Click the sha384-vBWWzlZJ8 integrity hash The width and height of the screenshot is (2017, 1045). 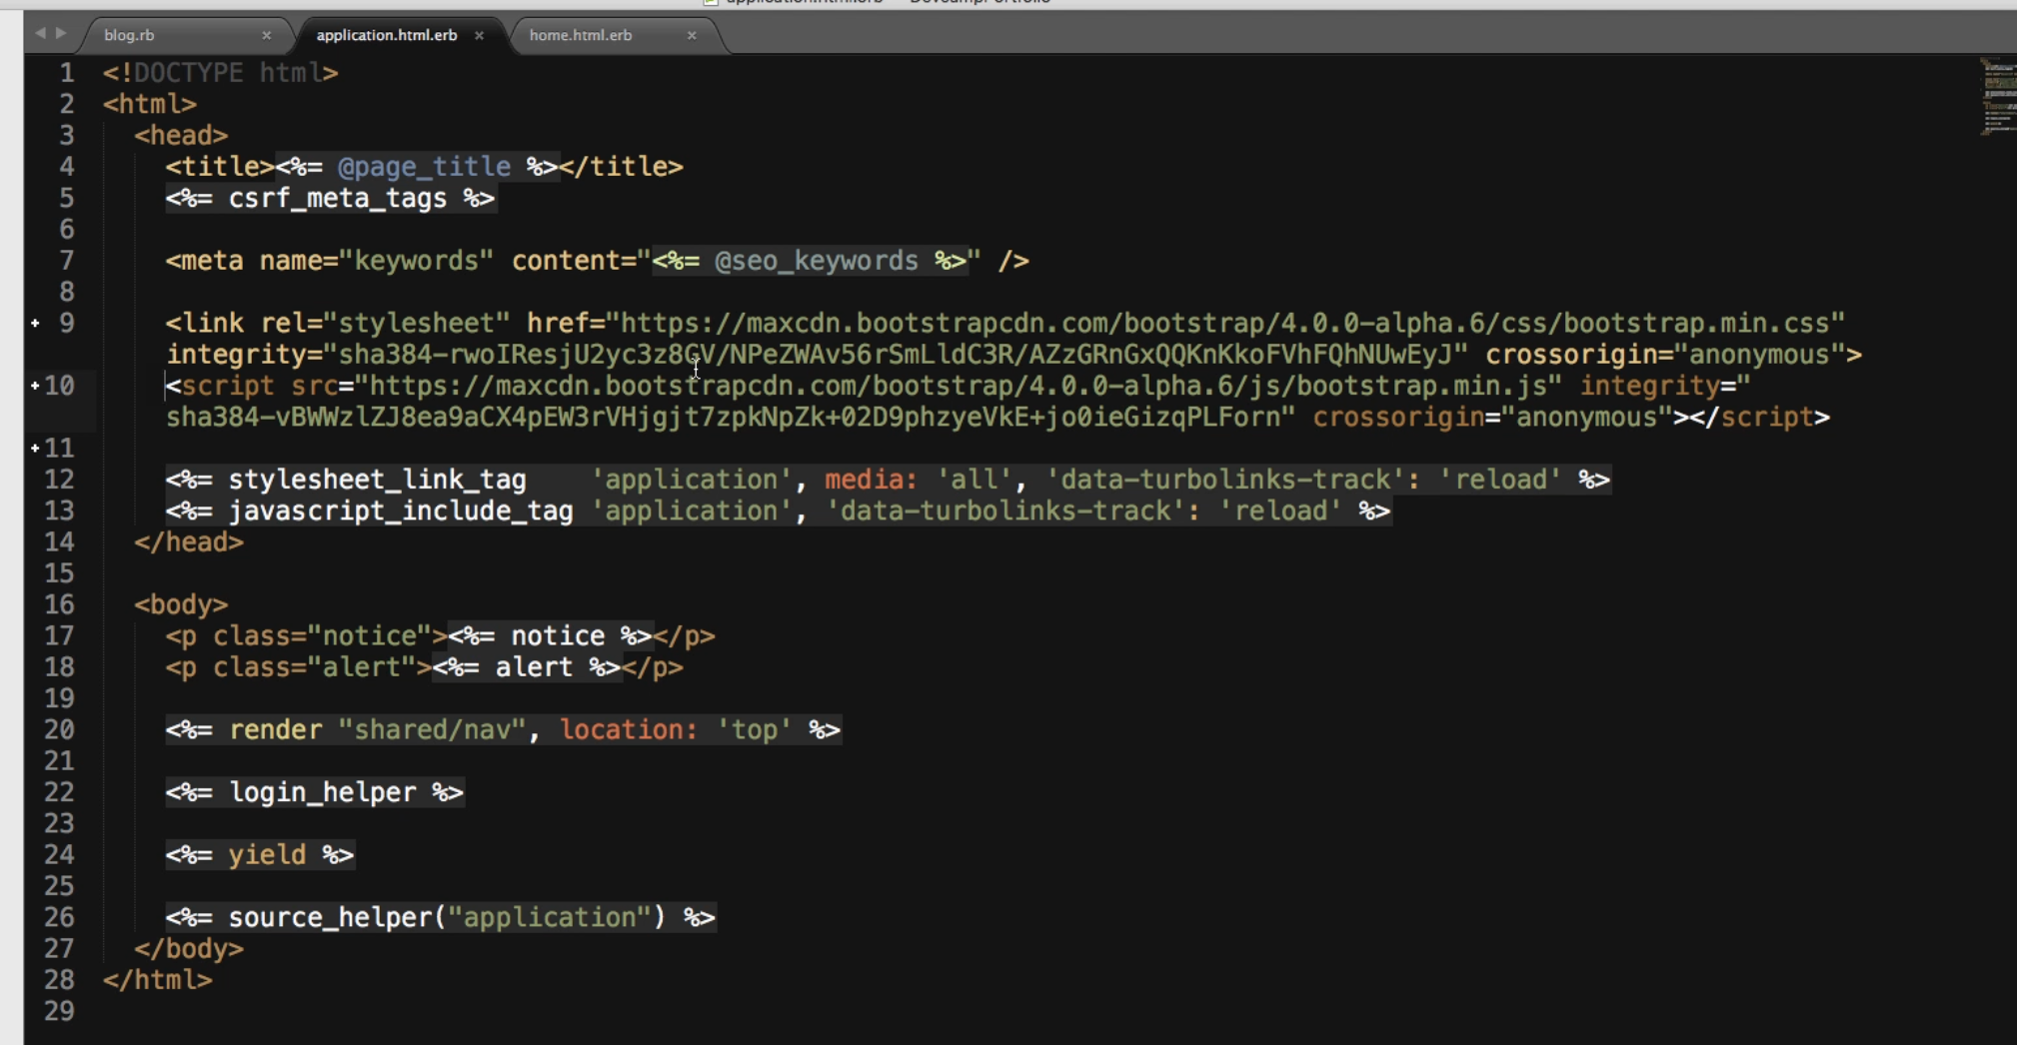tap(724, 418)
